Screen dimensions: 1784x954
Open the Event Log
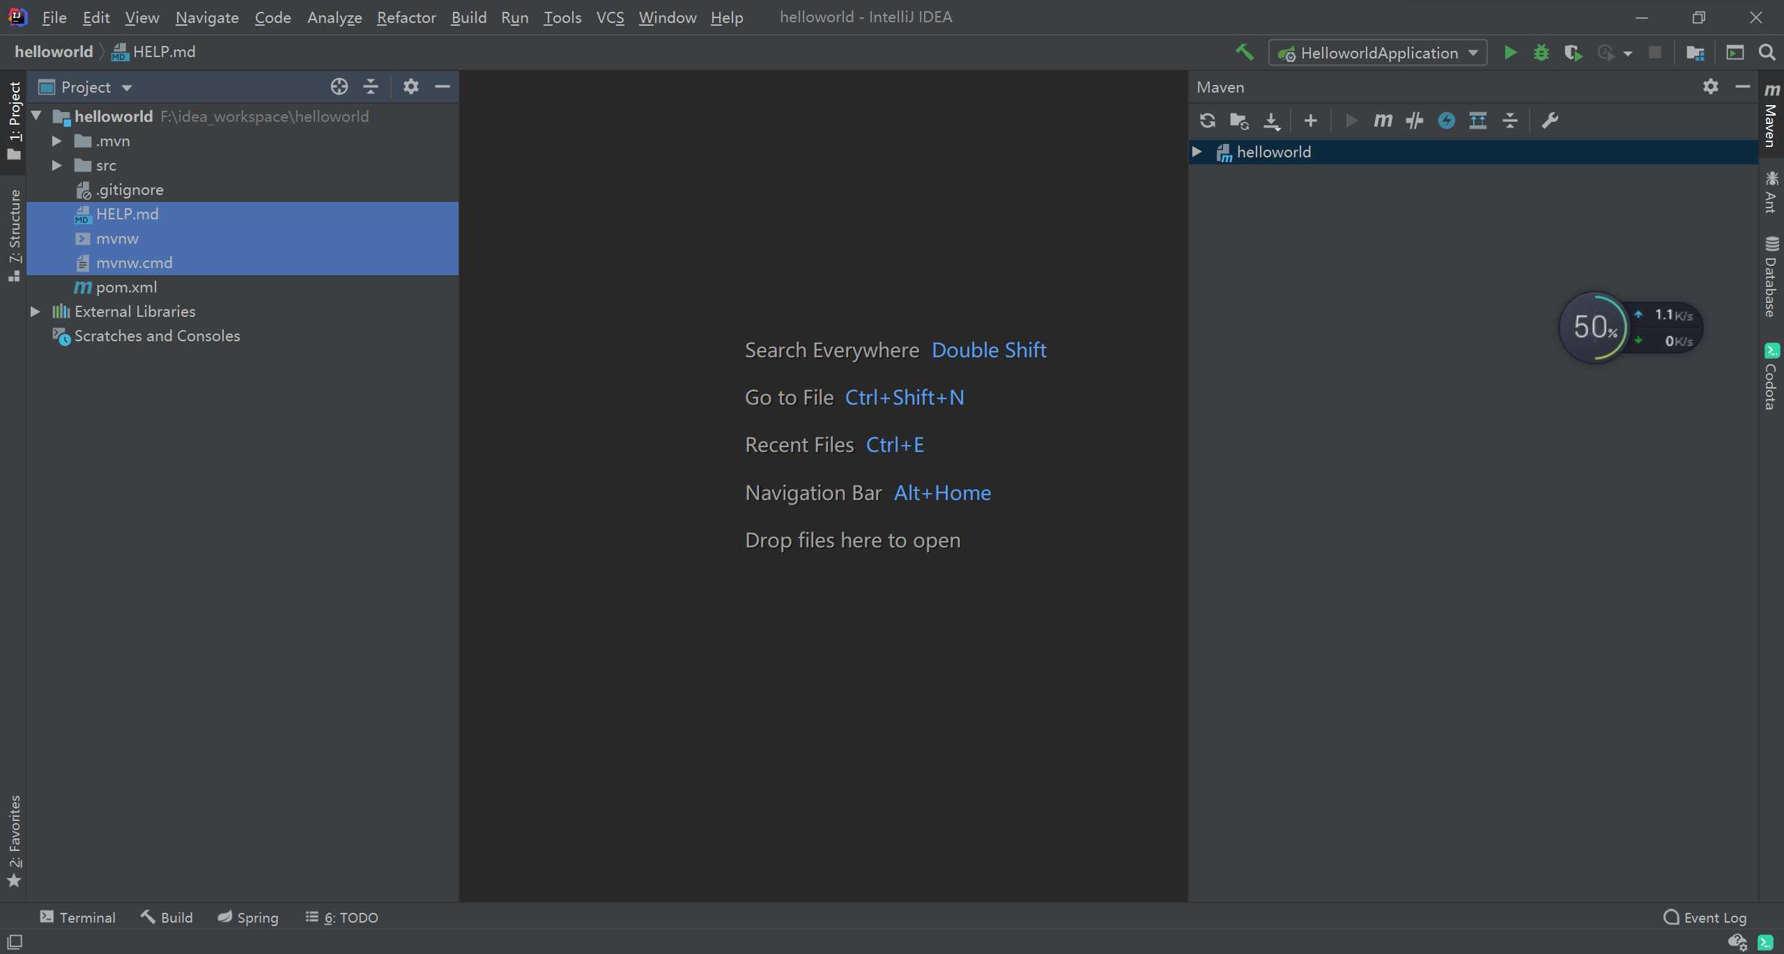(1705, 917)
